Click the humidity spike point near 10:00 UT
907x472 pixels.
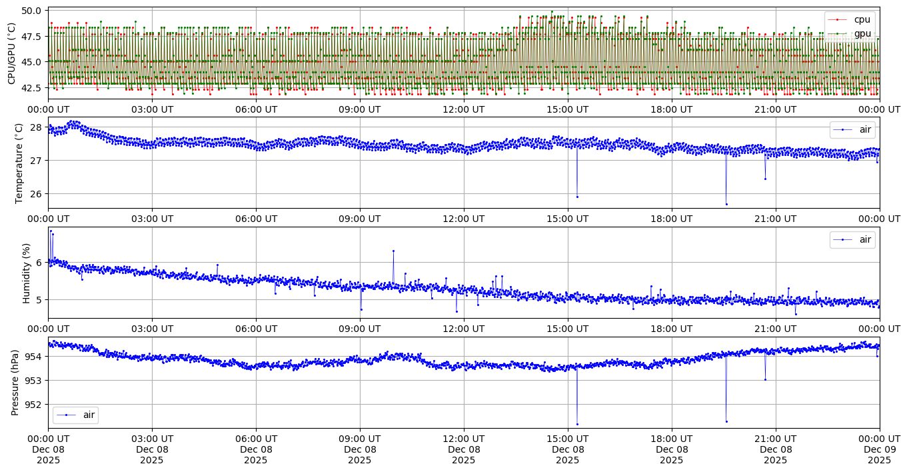393,251
